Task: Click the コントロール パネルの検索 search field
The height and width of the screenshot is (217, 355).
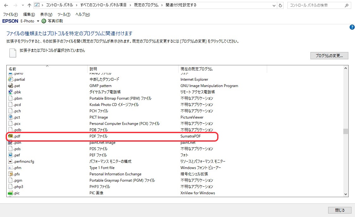Action: pyautogui.click(x=316, y=5)
